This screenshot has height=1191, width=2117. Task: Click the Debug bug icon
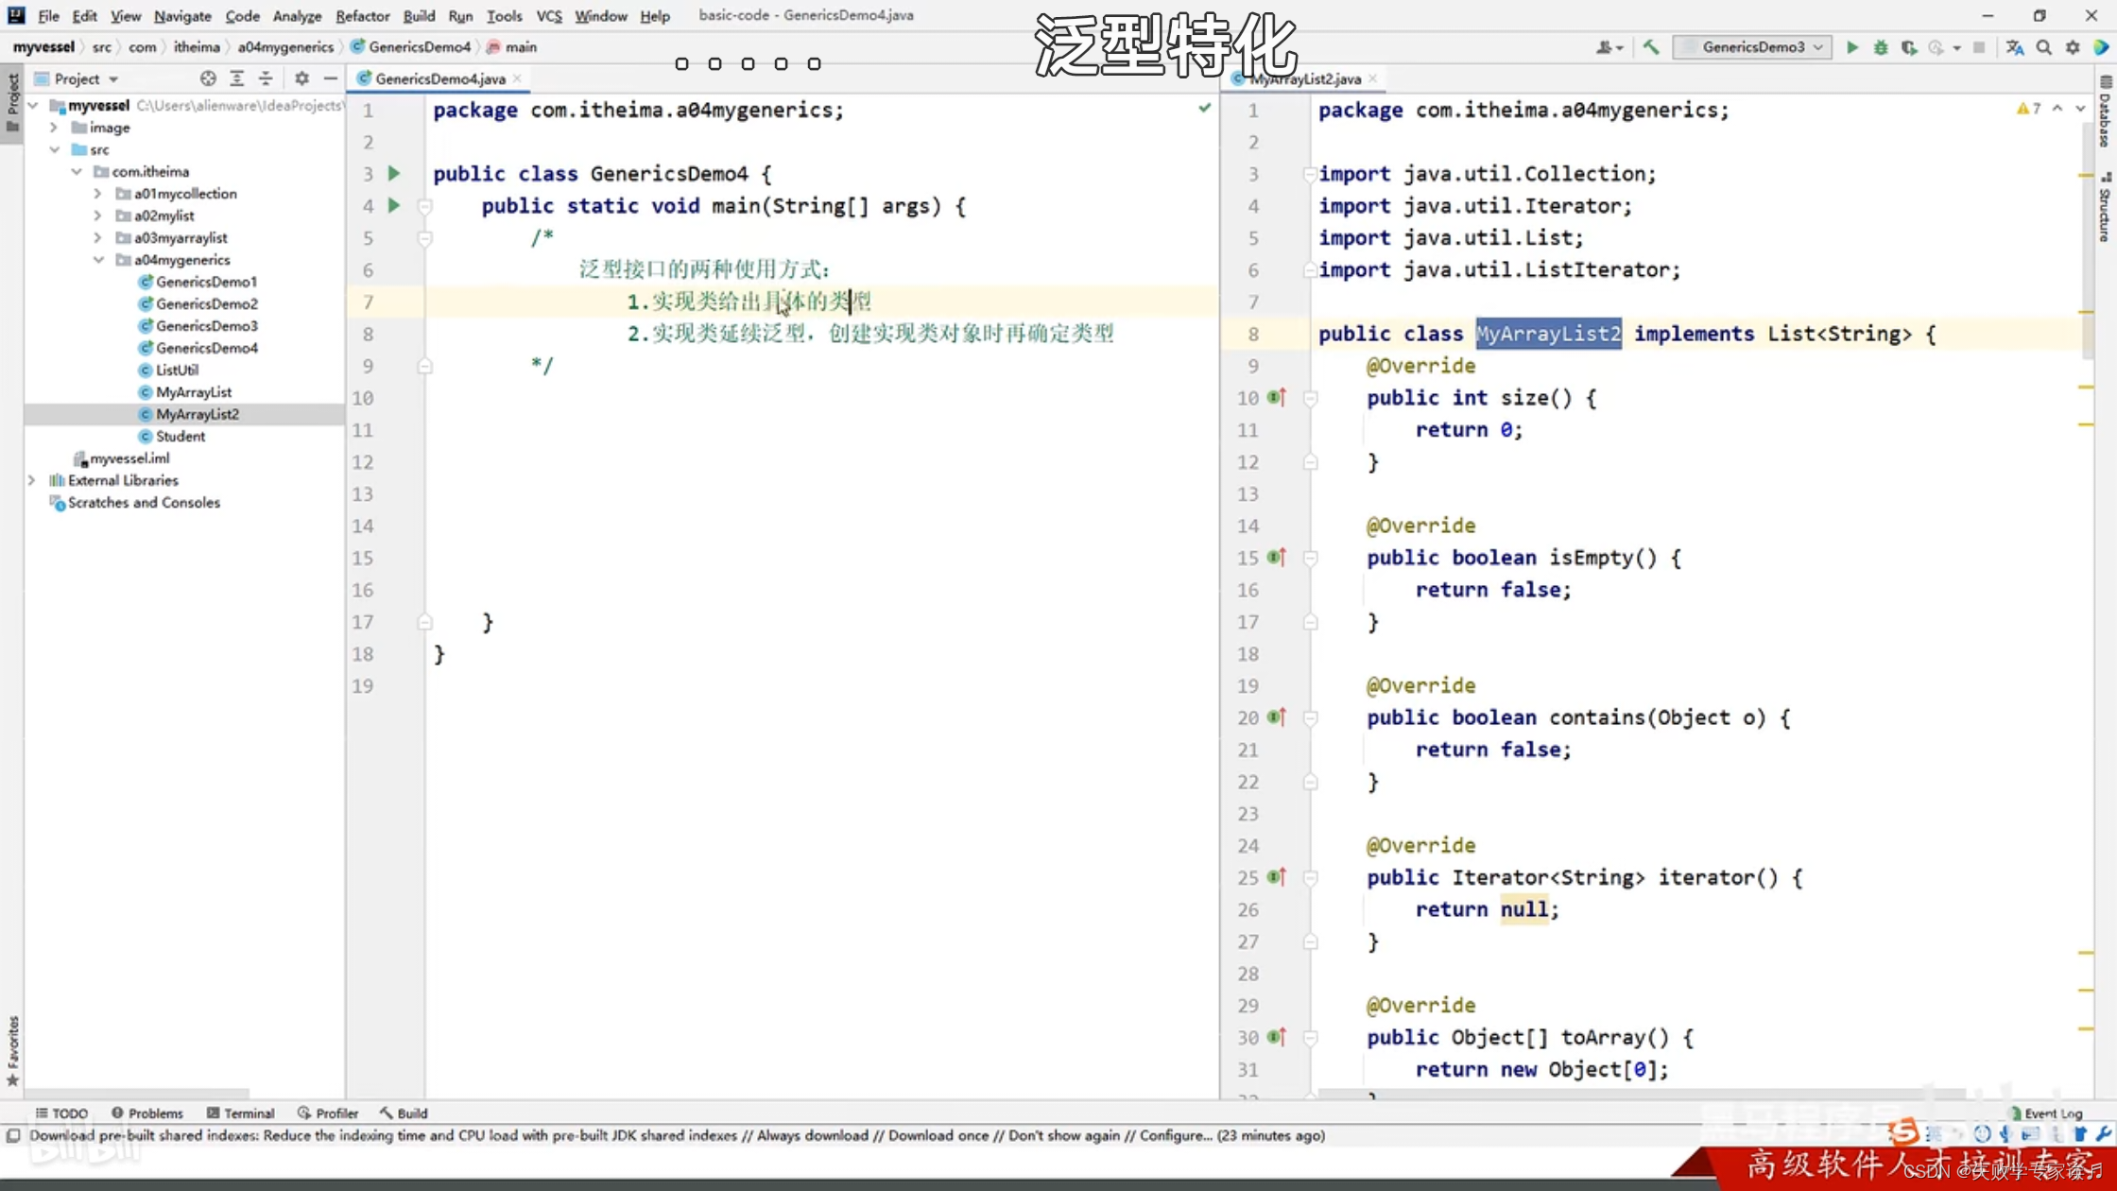(x=1881, y=47)
